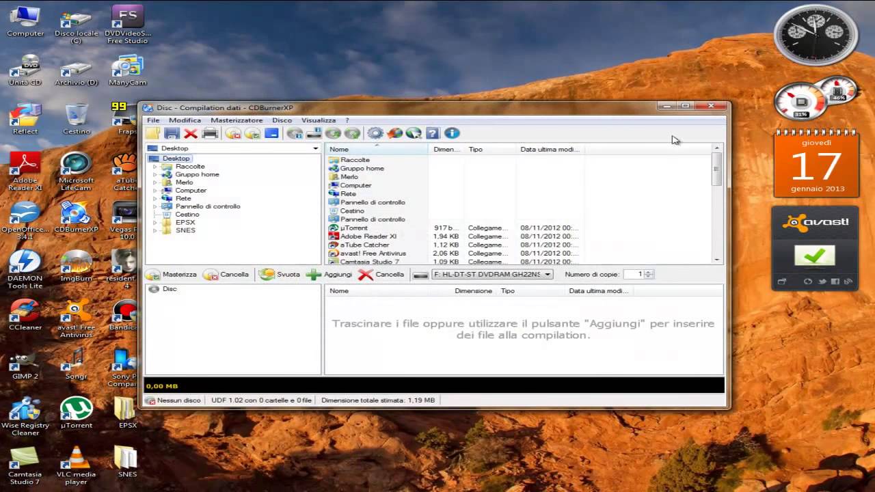This screenshot has height=492, width=875.
Task: Click the erase disc toolbar icon
Action: coord(233,133)
